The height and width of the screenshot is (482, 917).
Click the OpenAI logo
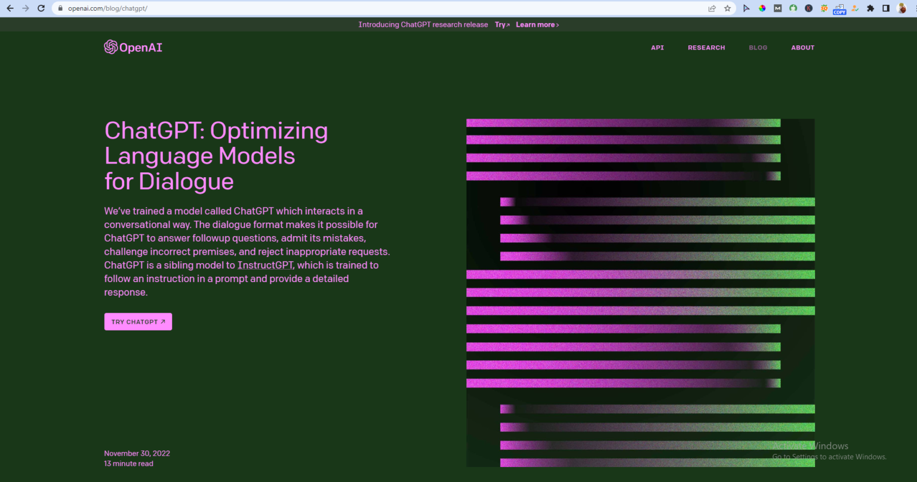133,48
